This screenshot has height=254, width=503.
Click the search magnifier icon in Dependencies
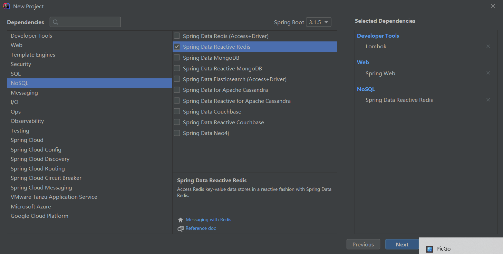pyautogui.click(x=56, y=22)
